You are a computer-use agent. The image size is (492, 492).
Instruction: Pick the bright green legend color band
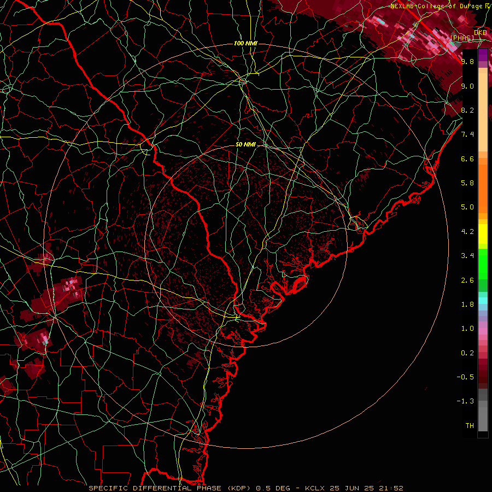(483, 265)
